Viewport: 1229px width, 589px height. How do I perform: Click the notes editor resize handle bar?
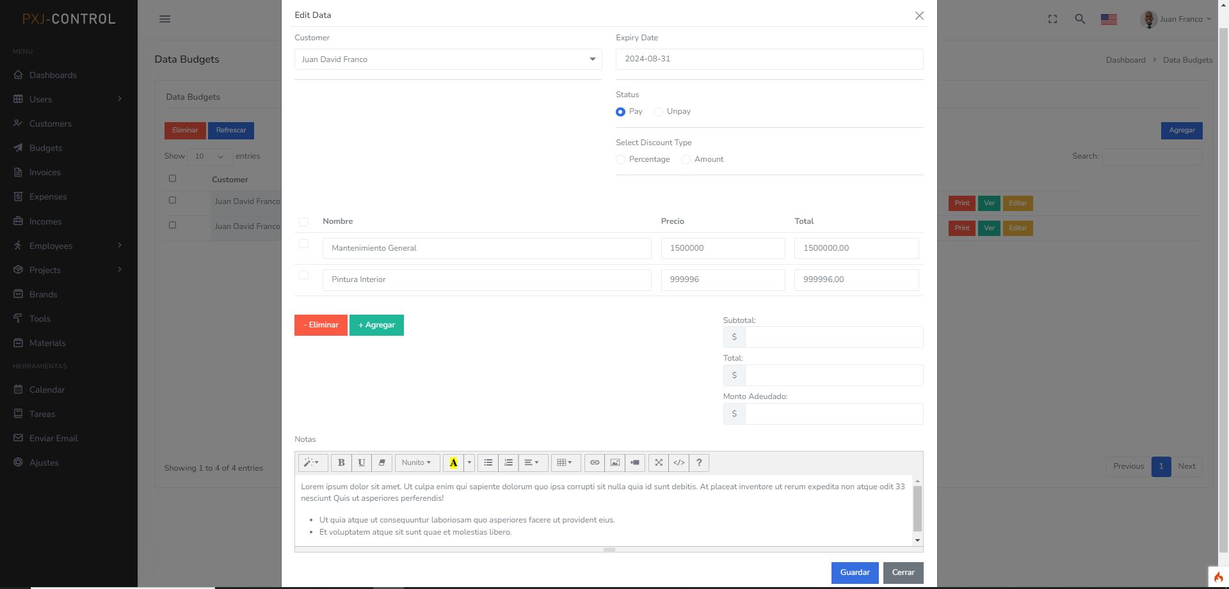click(609, 549)
